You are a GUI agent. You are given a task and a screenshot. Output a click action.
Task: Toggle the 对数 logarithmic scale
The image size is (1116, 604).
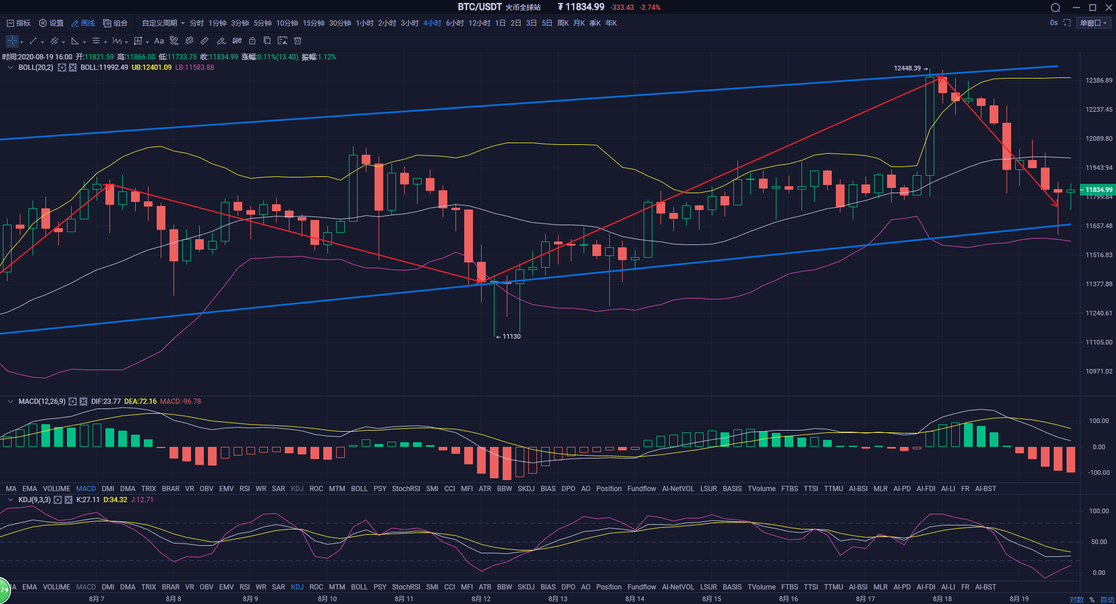click(x=1076, y=599)
